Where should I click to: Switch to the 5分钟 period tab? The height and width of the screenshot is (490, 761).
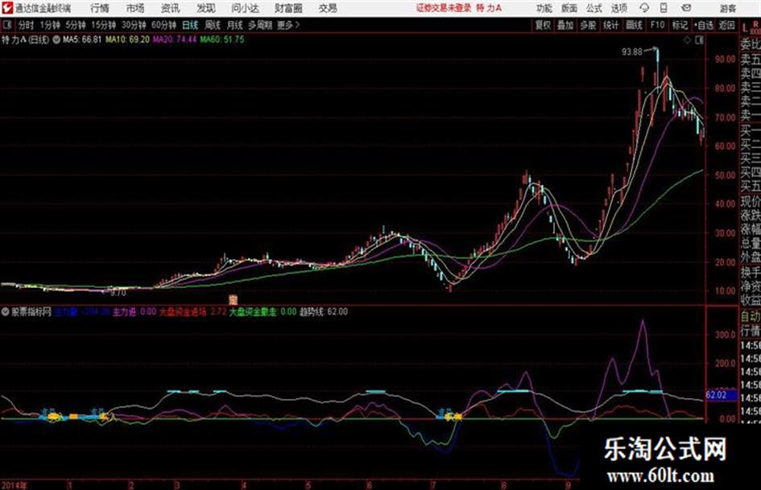pos(75,25)
